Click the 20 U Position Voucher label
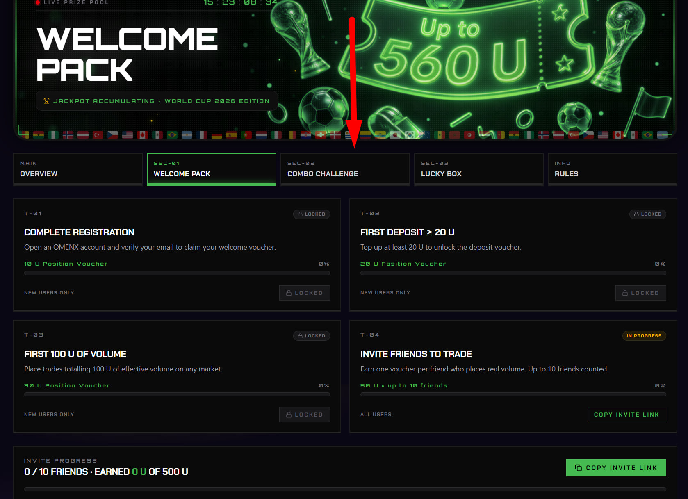Screen dimensions: 688x499 [x=403, y=264]
